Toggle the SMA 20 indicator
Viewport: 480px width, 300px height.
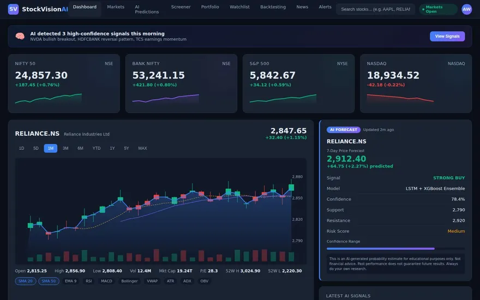click(26, 281)
